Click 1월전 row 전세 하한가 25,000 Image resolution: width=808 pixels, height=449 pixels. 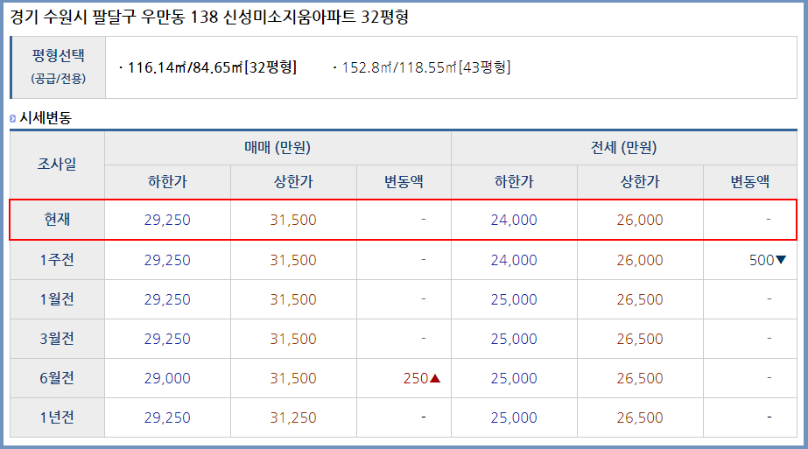click(x=514, y=299)
